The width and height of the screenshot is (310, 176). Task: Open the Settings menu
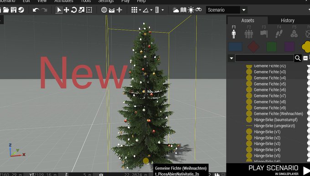[x=106, y=1]
